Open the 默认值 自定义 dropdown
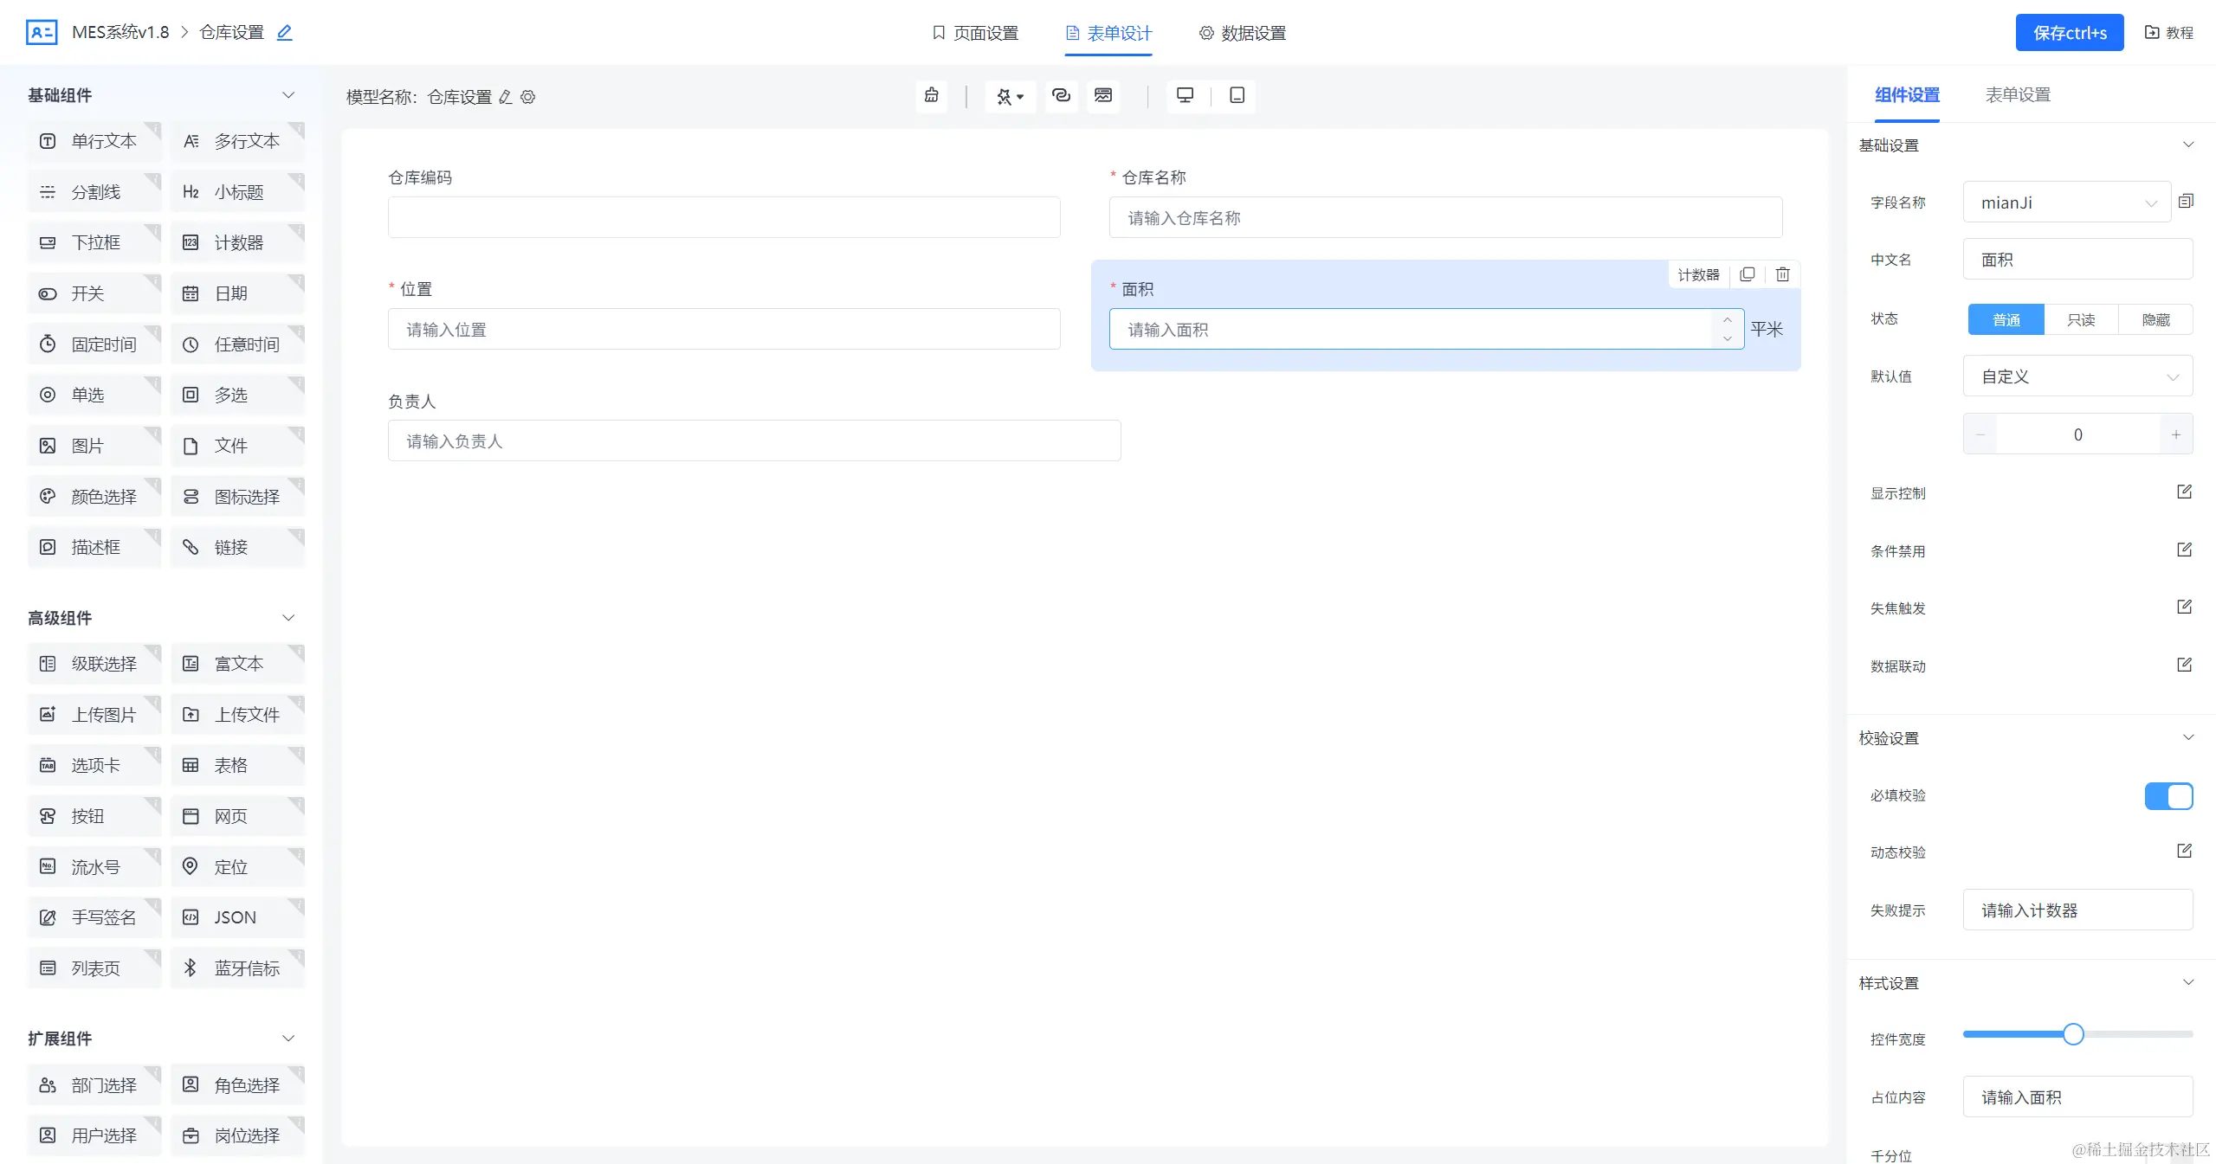This screenshot has width=2216, height=1164. point(2077,376)
